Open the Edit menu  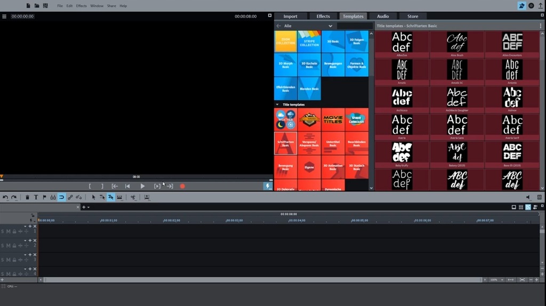(69, 6)
